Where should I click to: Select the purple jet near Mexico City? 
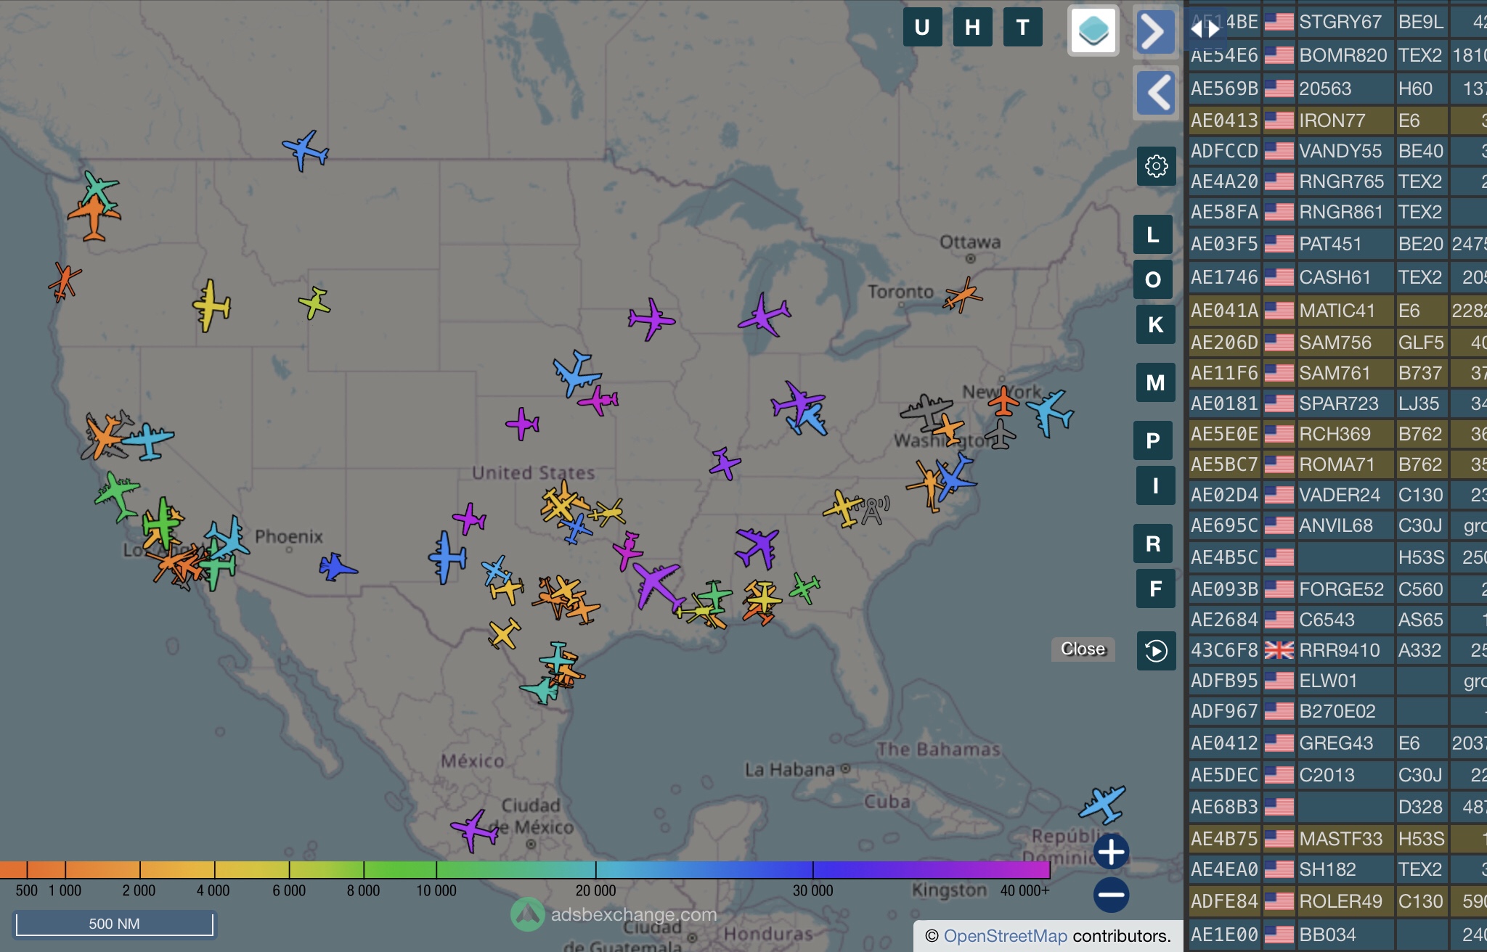[474, 830]
